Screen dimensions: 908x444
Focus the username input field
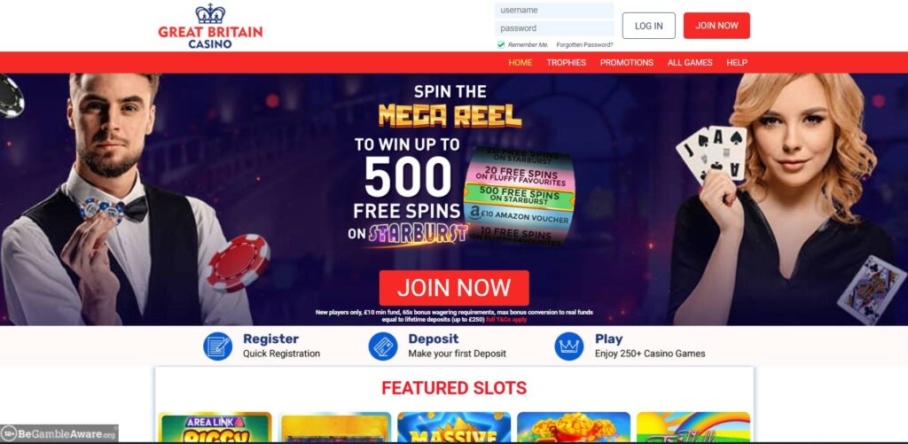click(554, 11)
